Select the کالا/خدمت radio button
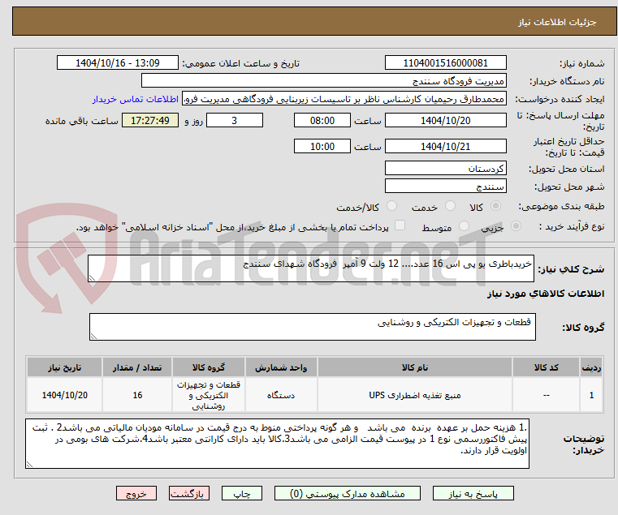This screenshot has height=515, width=618. (391, 206)
